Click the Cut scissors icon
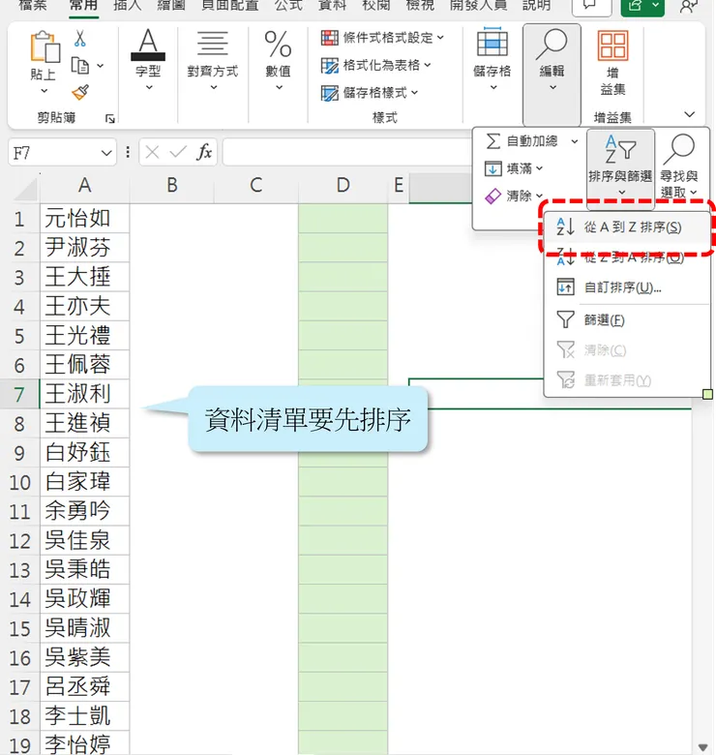The image size is (716, 755). coord(80,38)
